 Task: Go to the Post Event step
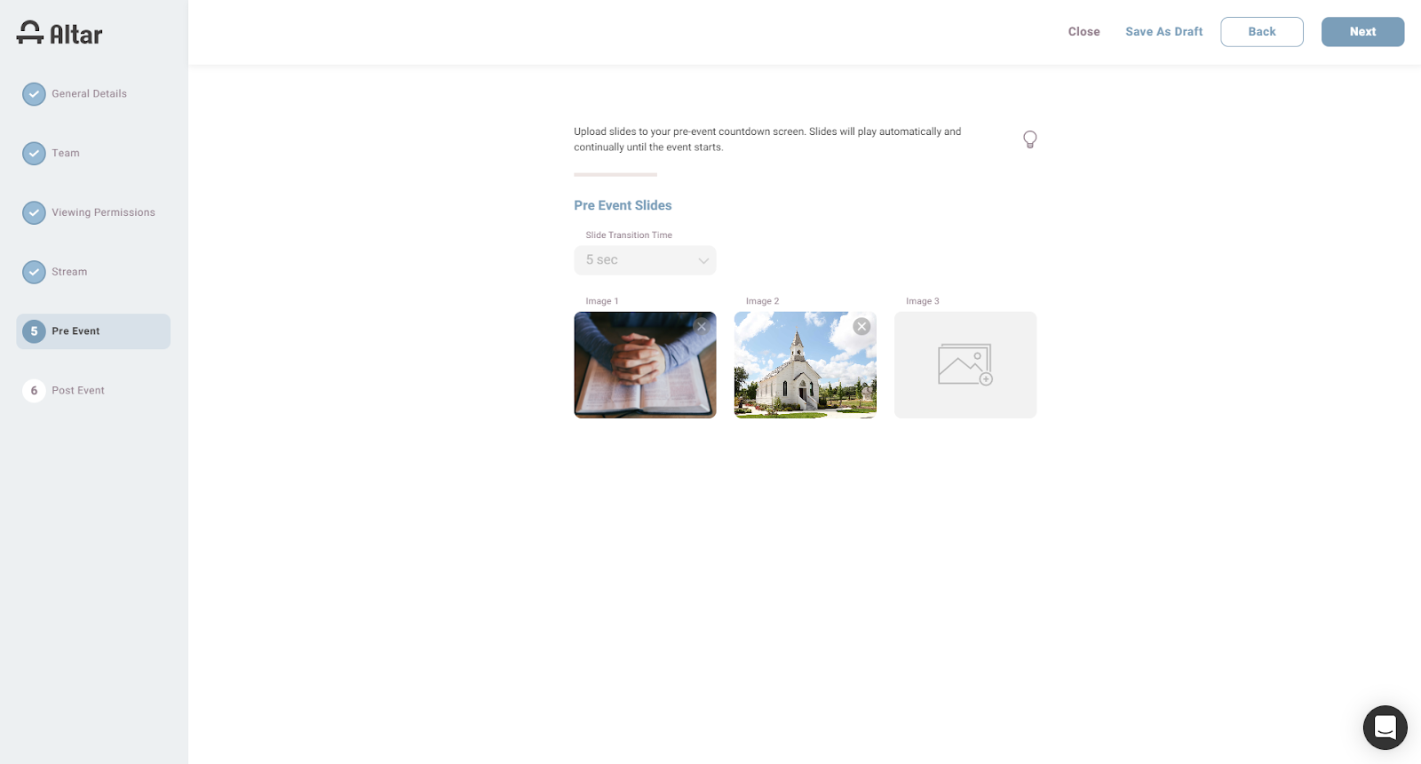point(78,391)
